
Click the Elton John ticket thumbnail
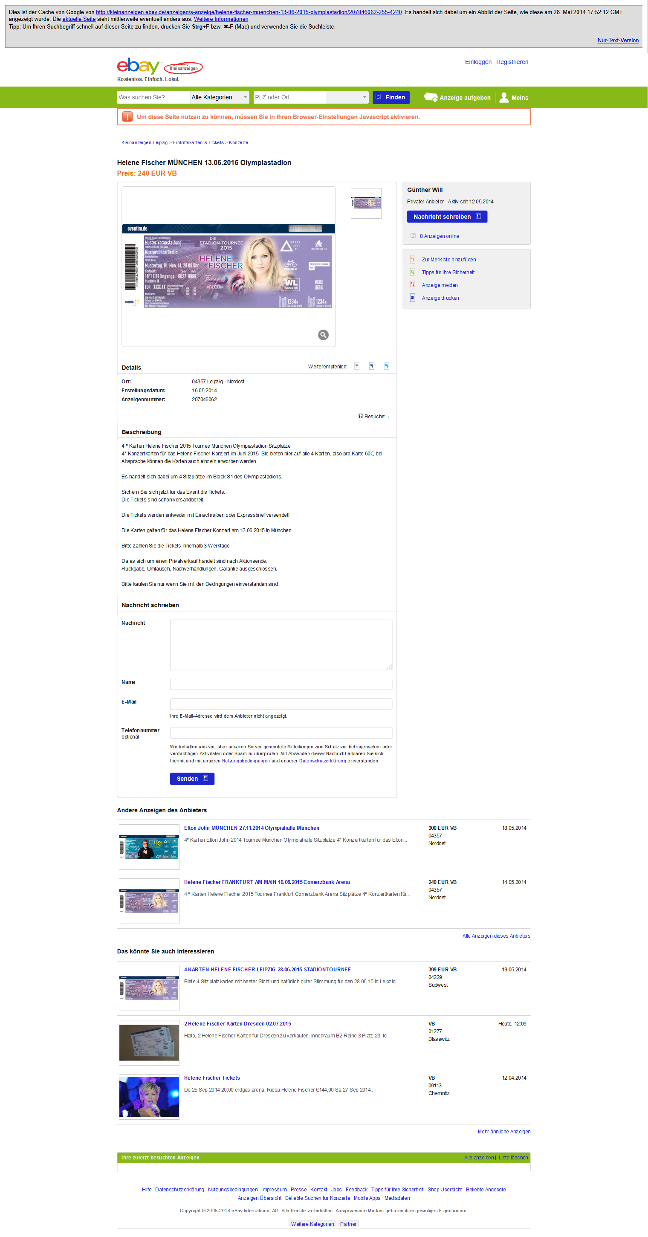(149, 846)
